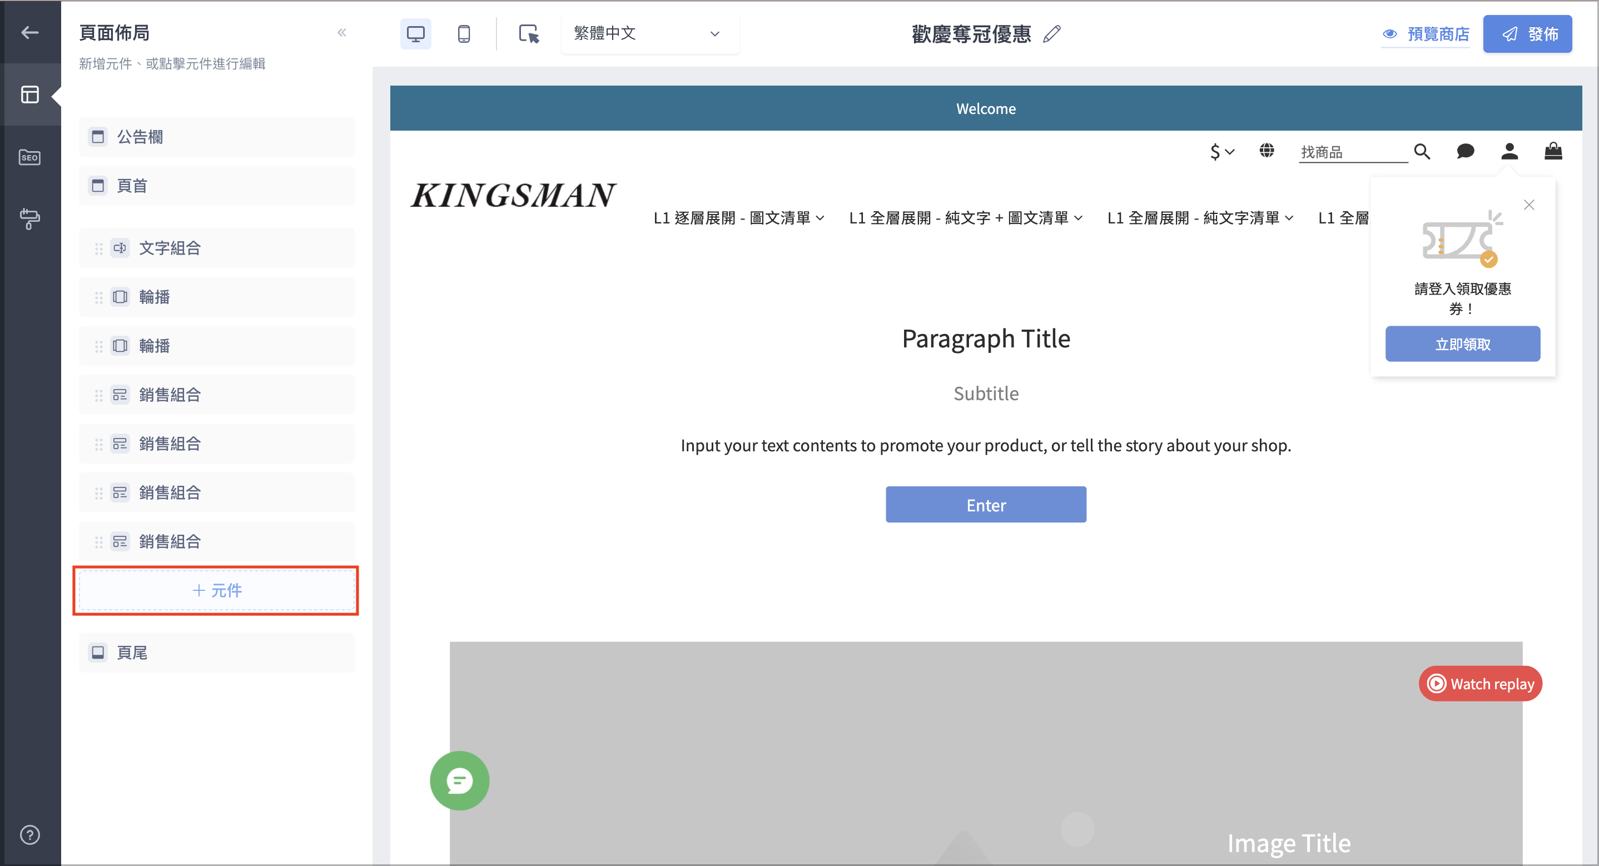Click the Welcome announcement banner

point(986,108)
